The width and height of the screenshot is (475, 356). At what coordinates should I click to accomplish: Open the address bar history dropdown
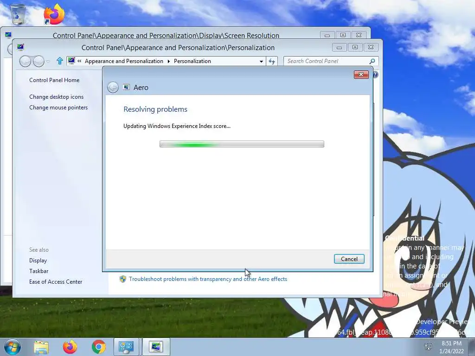coord(261,61)
